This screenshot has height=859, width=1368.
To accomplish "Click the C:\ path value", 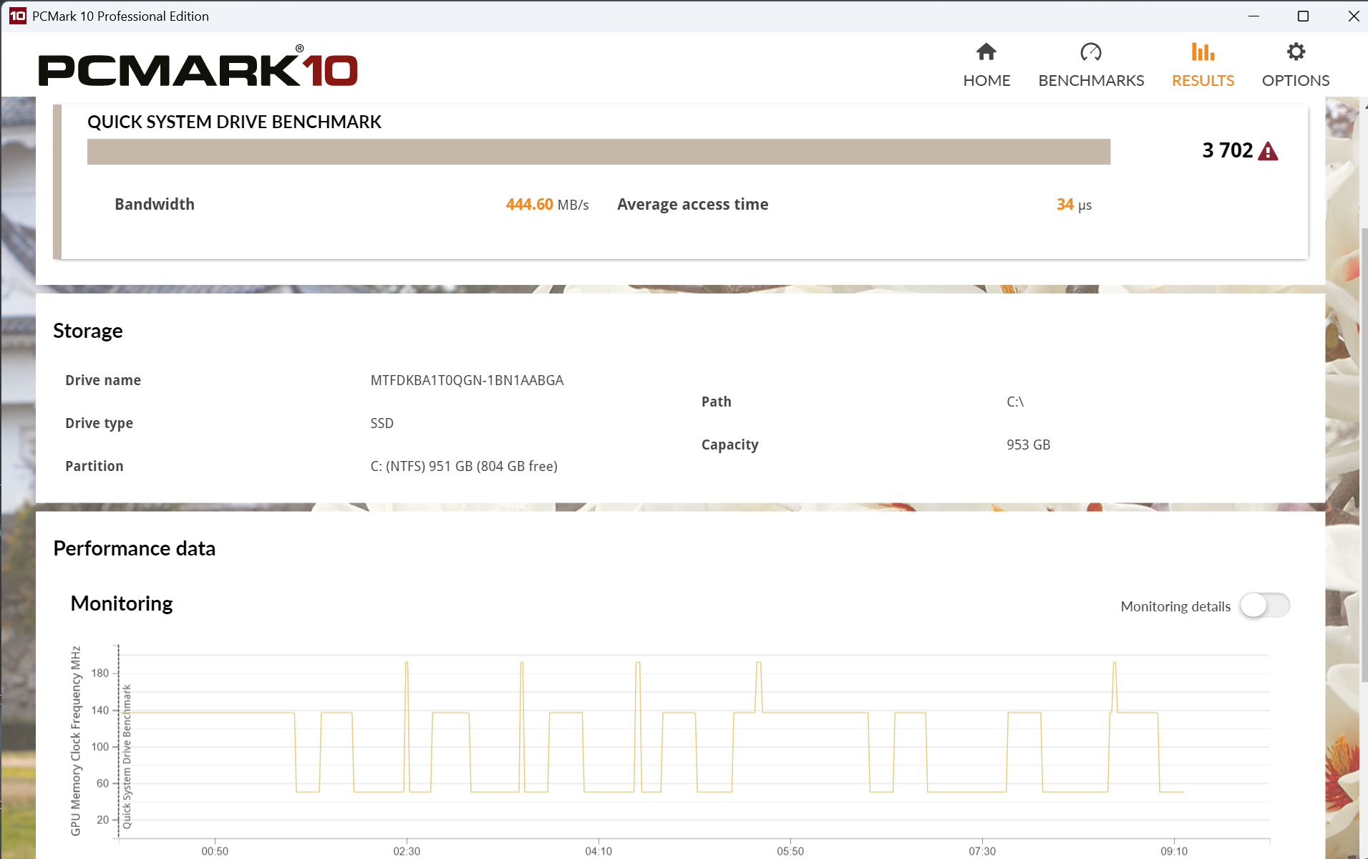I will 1015,402.
